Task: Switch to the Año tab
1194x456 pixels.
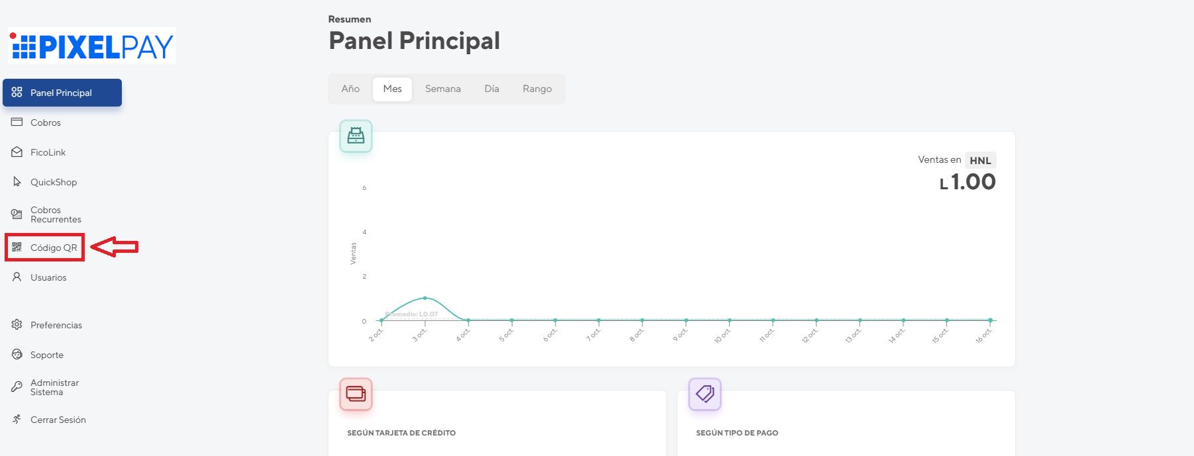Action: (x=350, y=89)
